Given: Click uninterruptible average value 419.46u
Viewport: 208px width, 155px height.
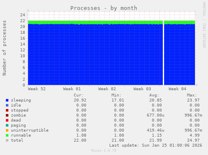Looking at the screenshot, I should point(155,130).
